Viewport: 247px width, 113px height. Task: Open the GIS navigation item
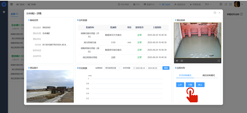[x=136, y=4]
